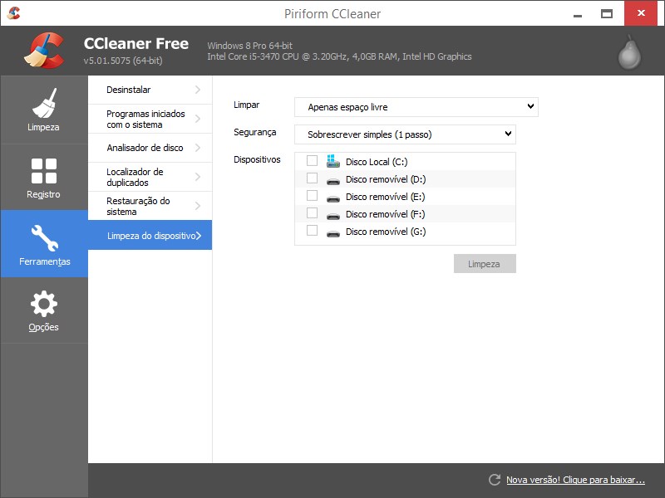The image size is (665, 498).
Task: Open the Limpar dropdown Apenas espaço livre
Action: 416,107
